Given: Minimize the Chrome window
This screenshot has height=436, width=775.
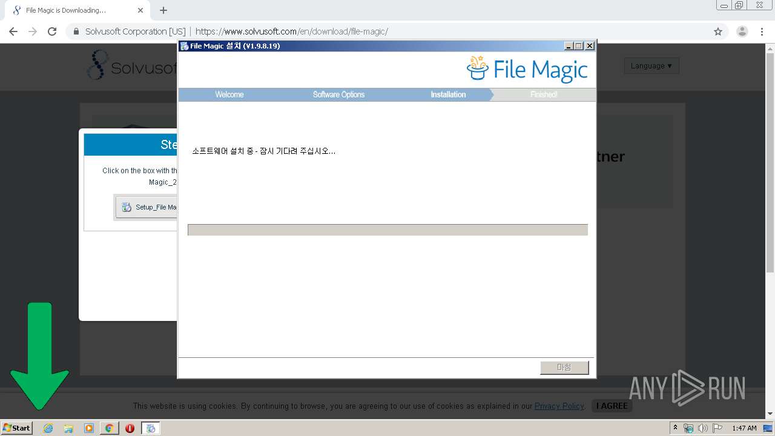Looking at the screenshot, I should point(724,5).
